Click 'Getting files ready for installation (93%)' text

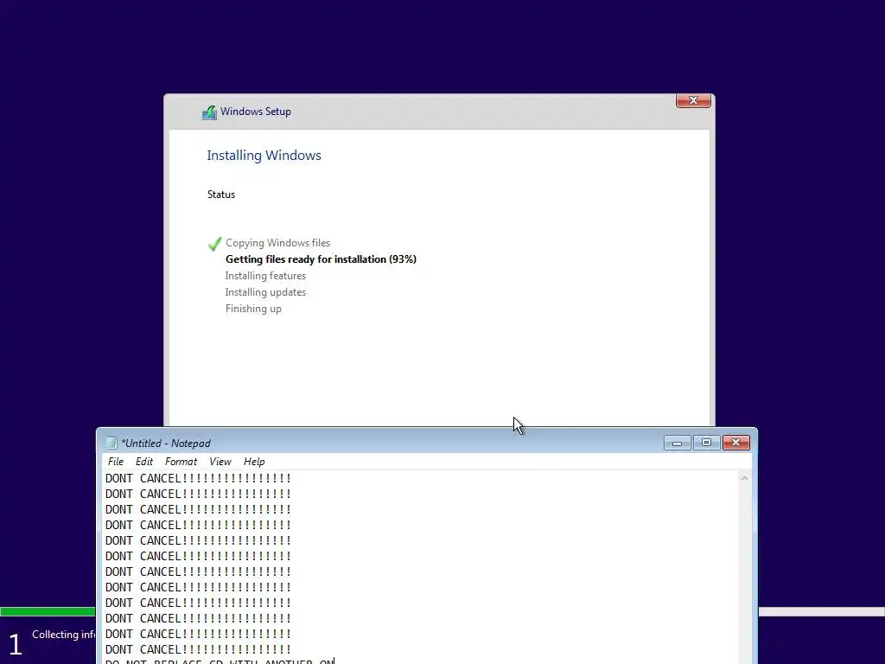(x=321, y=259)
